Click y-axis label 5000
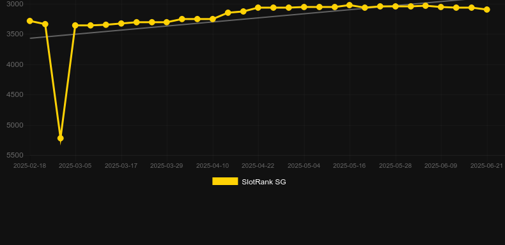 point(15,125)
